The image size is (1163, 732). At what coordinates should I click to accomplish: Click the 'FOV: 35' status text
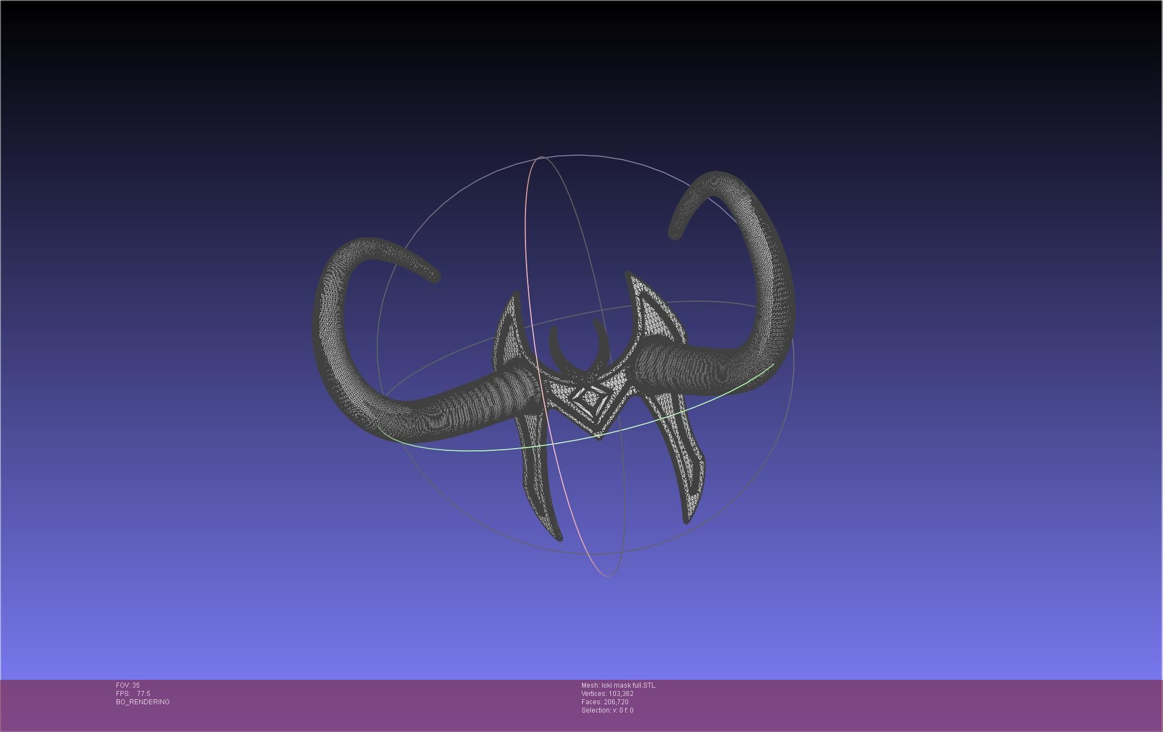click(128, 685)
